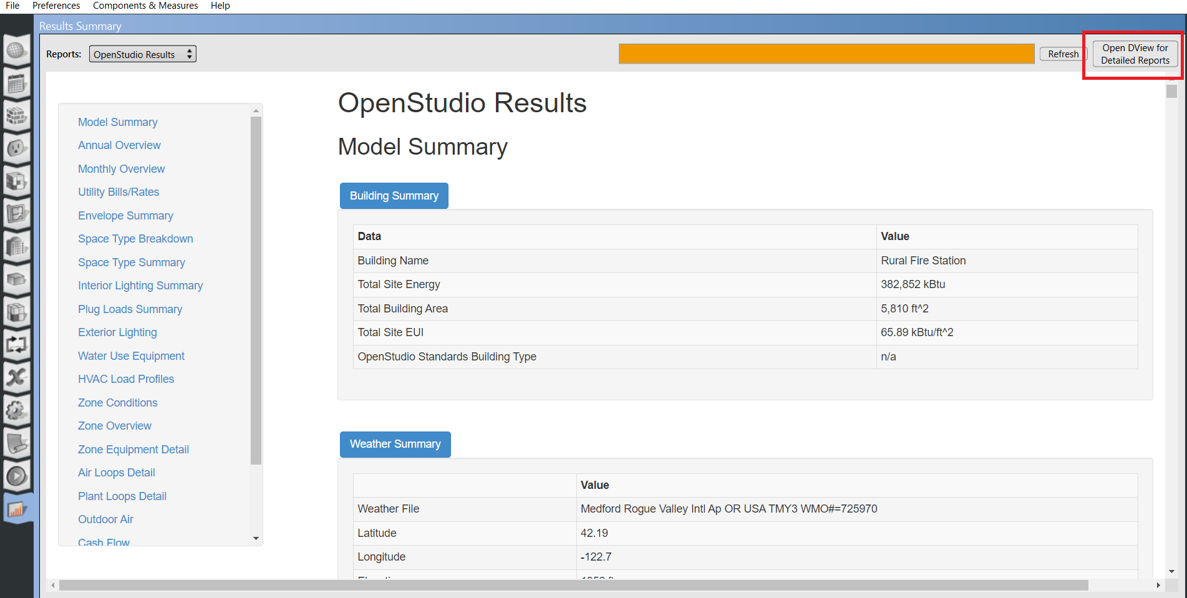Screen dimensions: 1187x598
Task: Click the Air Loops Detail link
Action: pos(117,473)
